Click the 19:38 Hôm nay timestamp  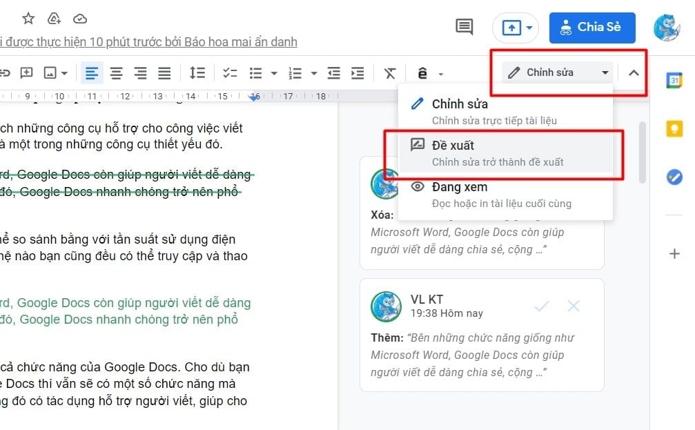(447, 313)
